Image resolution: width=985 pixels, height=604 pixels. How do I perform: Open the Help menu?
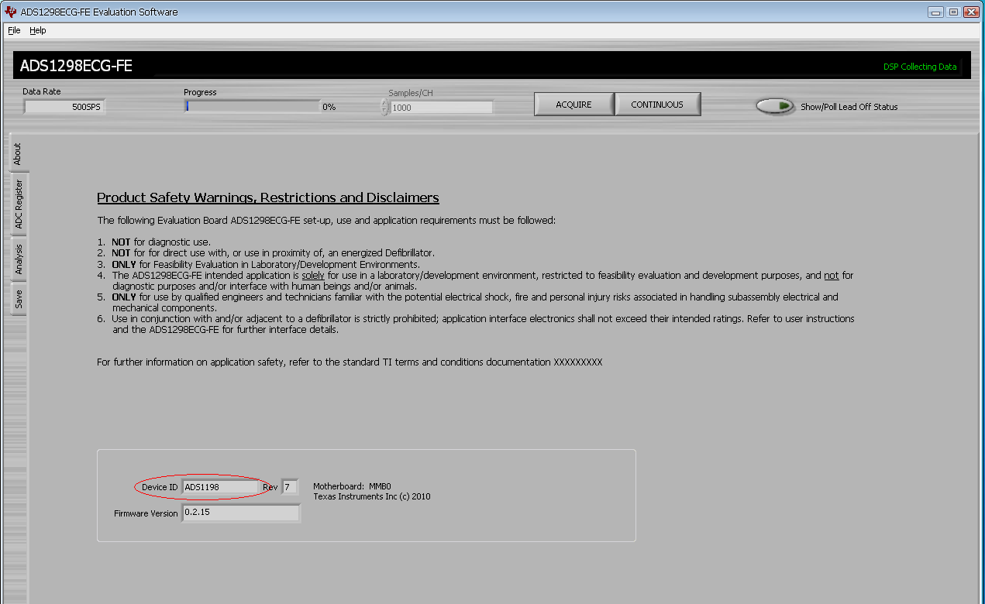tap(38, 30)
